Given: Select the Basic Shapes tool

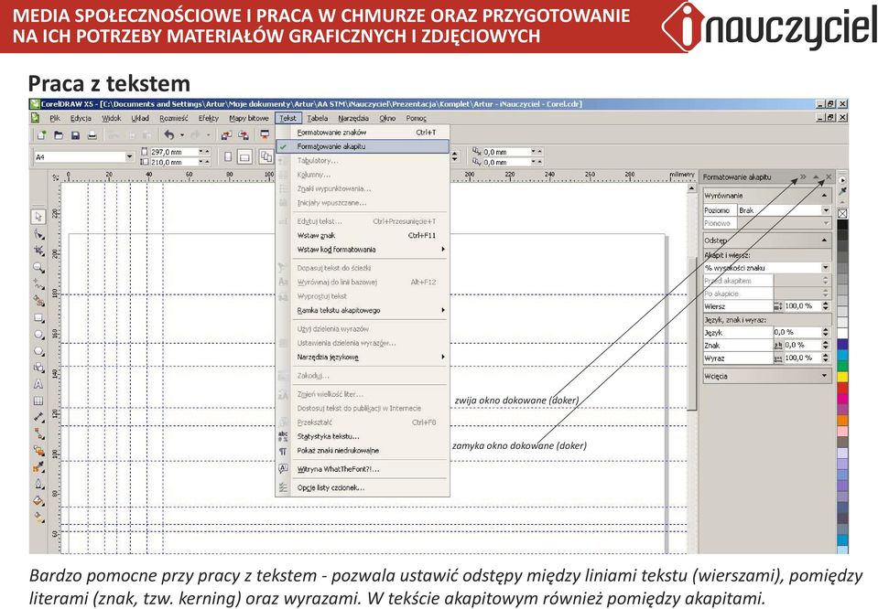Looking at the screenshot, I should [x=38, y=368].
